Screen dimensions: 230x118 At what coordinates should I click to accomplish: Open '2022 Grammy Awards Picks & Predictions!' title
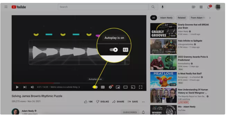coord(193,58)
